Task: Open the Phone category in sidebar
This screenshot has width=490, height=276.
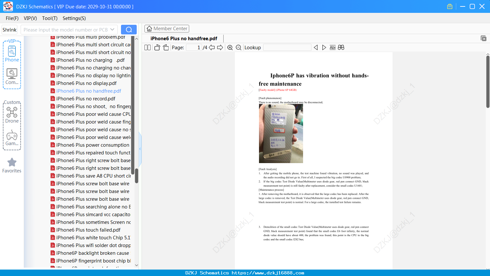Action: coord(12,54)
